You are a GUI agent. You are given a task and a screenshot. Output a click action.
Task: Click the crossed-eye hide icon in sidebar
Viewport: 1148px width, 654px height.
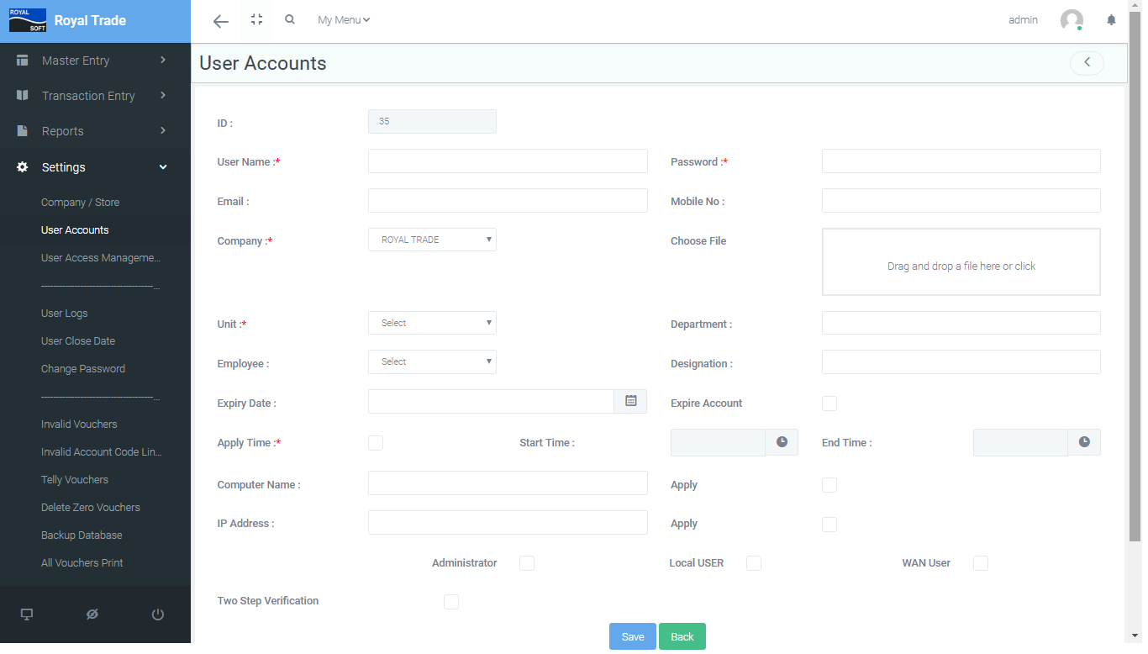(92, 614)
